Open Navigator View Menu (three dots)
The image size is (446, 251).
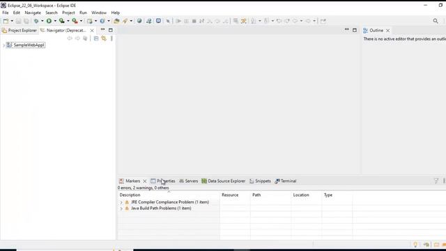tap(111, 38)
